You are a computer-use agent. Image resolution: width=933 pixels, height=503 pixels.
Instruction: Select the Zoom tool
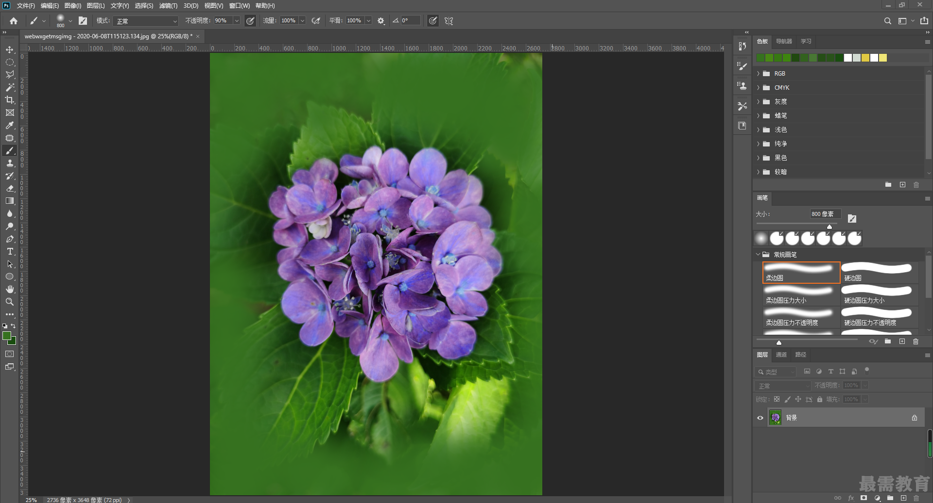point(10,302)
